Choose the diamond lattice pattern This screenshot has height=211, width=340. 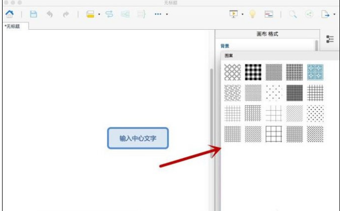point(232,72)
